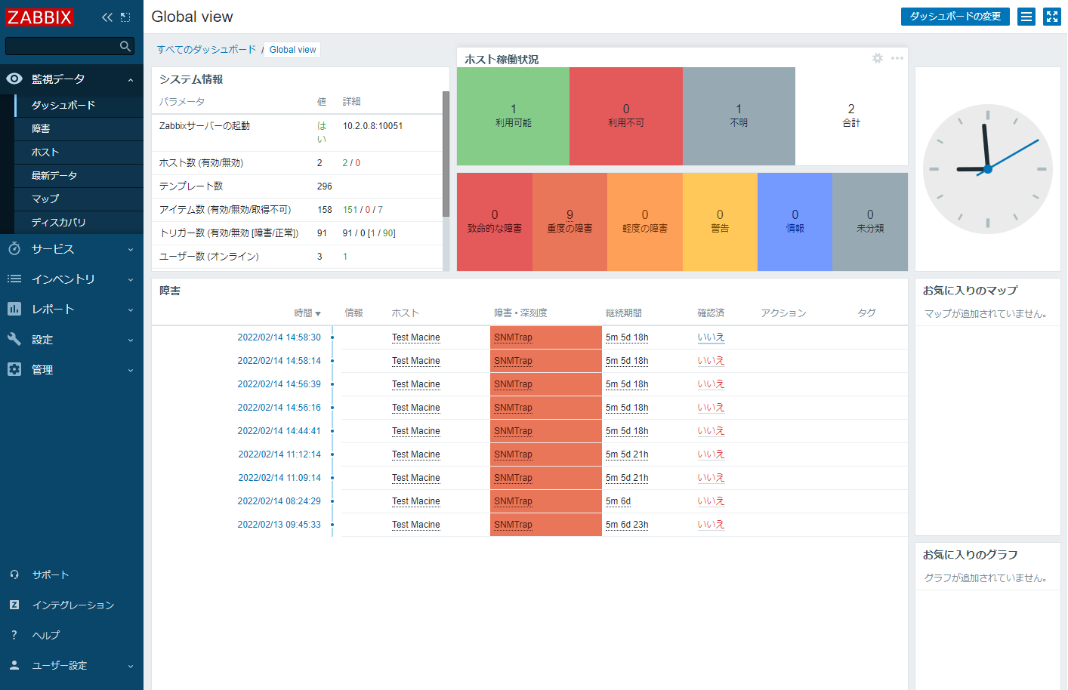Sort problems by 時間 column arrow

pos(318,313)
